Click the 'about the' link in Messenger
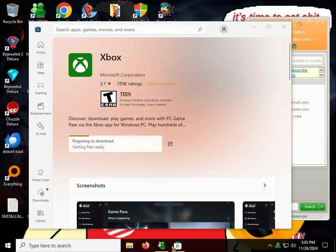336x252 pixels. point(300,70)
